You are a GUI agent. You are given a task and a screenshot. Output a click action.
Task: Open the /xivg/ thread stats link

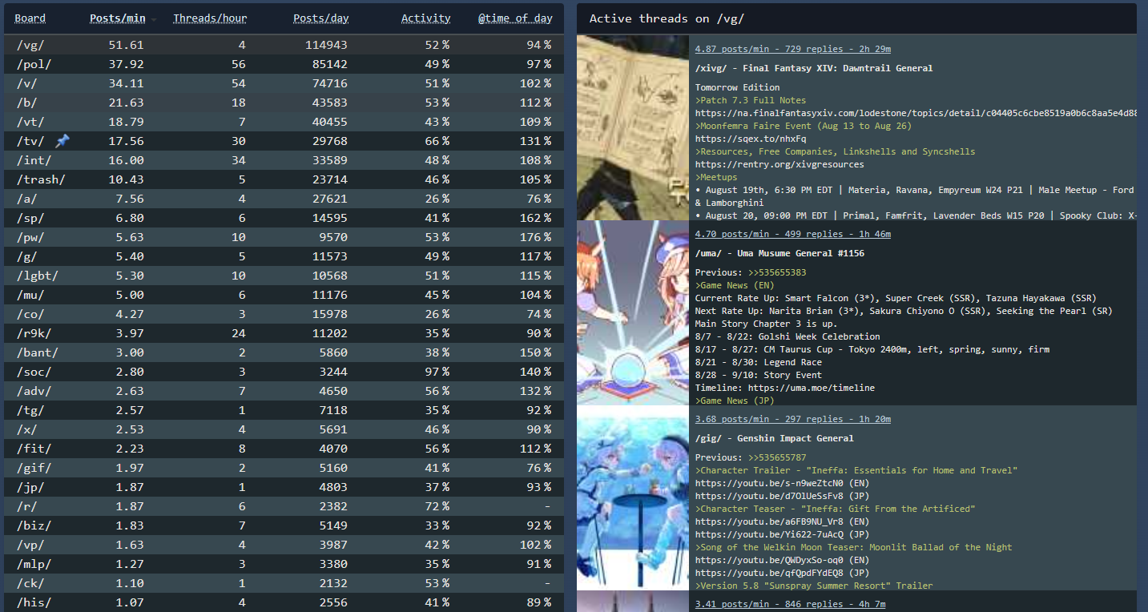(793, 49)
